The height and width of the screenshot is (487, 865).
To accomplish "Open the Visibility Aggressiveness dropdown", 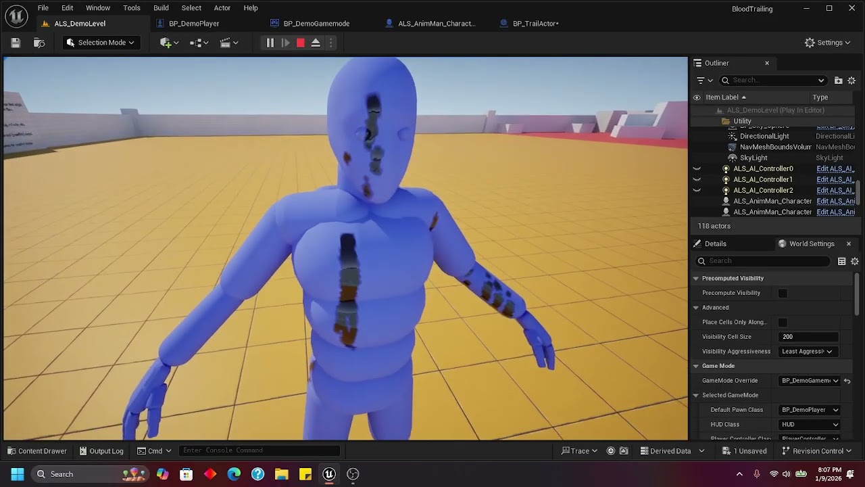I will coord(808,351).
